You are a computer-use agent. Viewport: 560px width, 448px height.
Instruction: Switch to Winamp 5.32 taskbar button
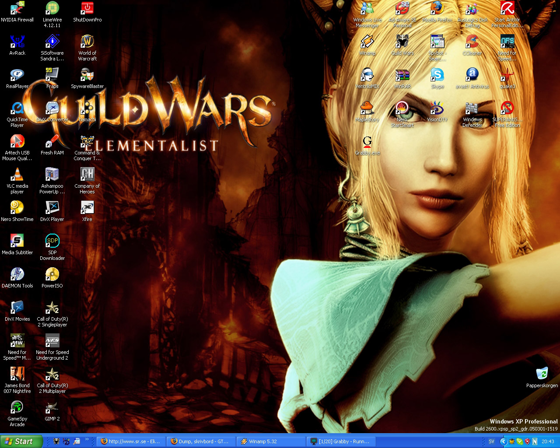[x=271, y=441]
